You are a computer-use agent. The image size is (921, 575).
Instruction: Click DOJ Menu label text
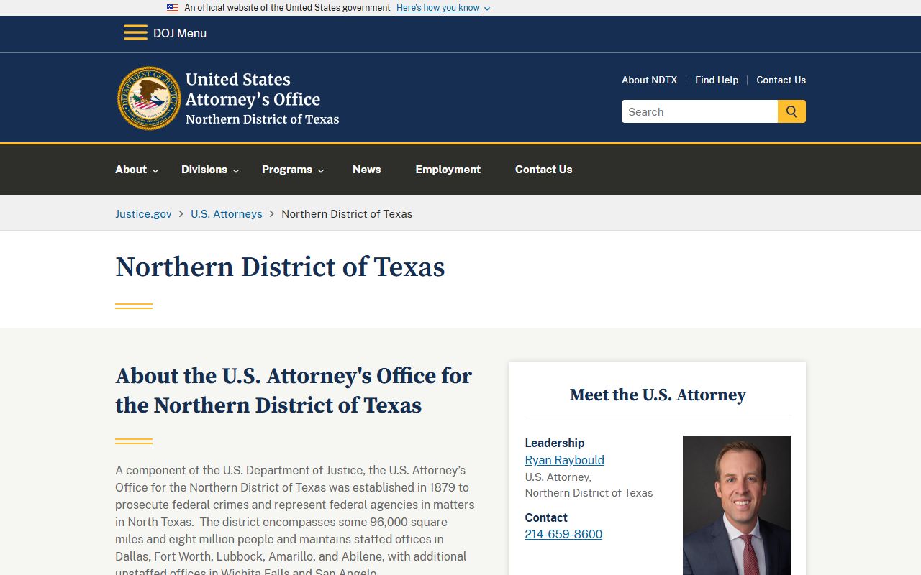[x=180, y=33]
